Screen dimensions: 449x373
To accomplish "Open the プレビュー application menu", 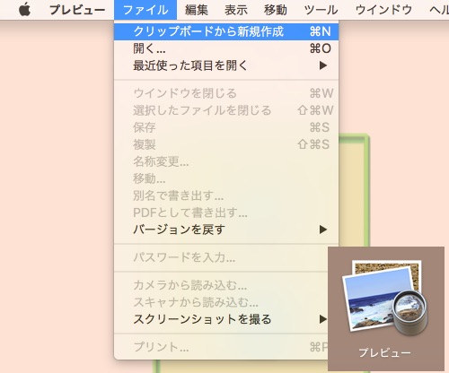I will (77, 10).
